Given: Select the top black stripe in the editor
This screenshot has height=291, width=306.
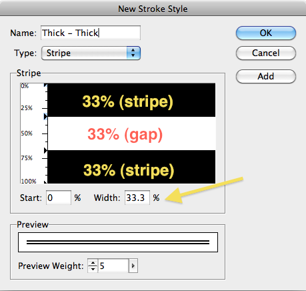Looking at the screenshot, I should (131, 100).
